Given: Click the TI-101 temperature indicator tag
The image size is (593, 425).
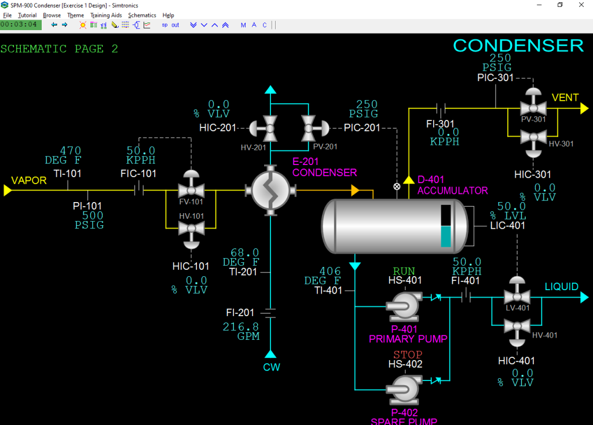Looking at the screenshot, I should [x=67, y=174].
